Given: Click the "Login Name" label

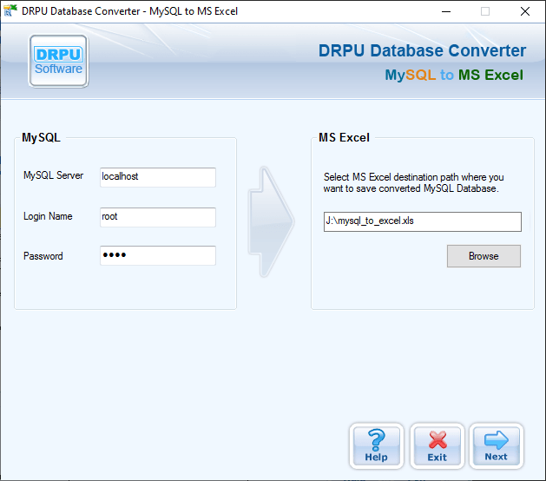Looking at the screenshot, I should click(x=48, y=216).
